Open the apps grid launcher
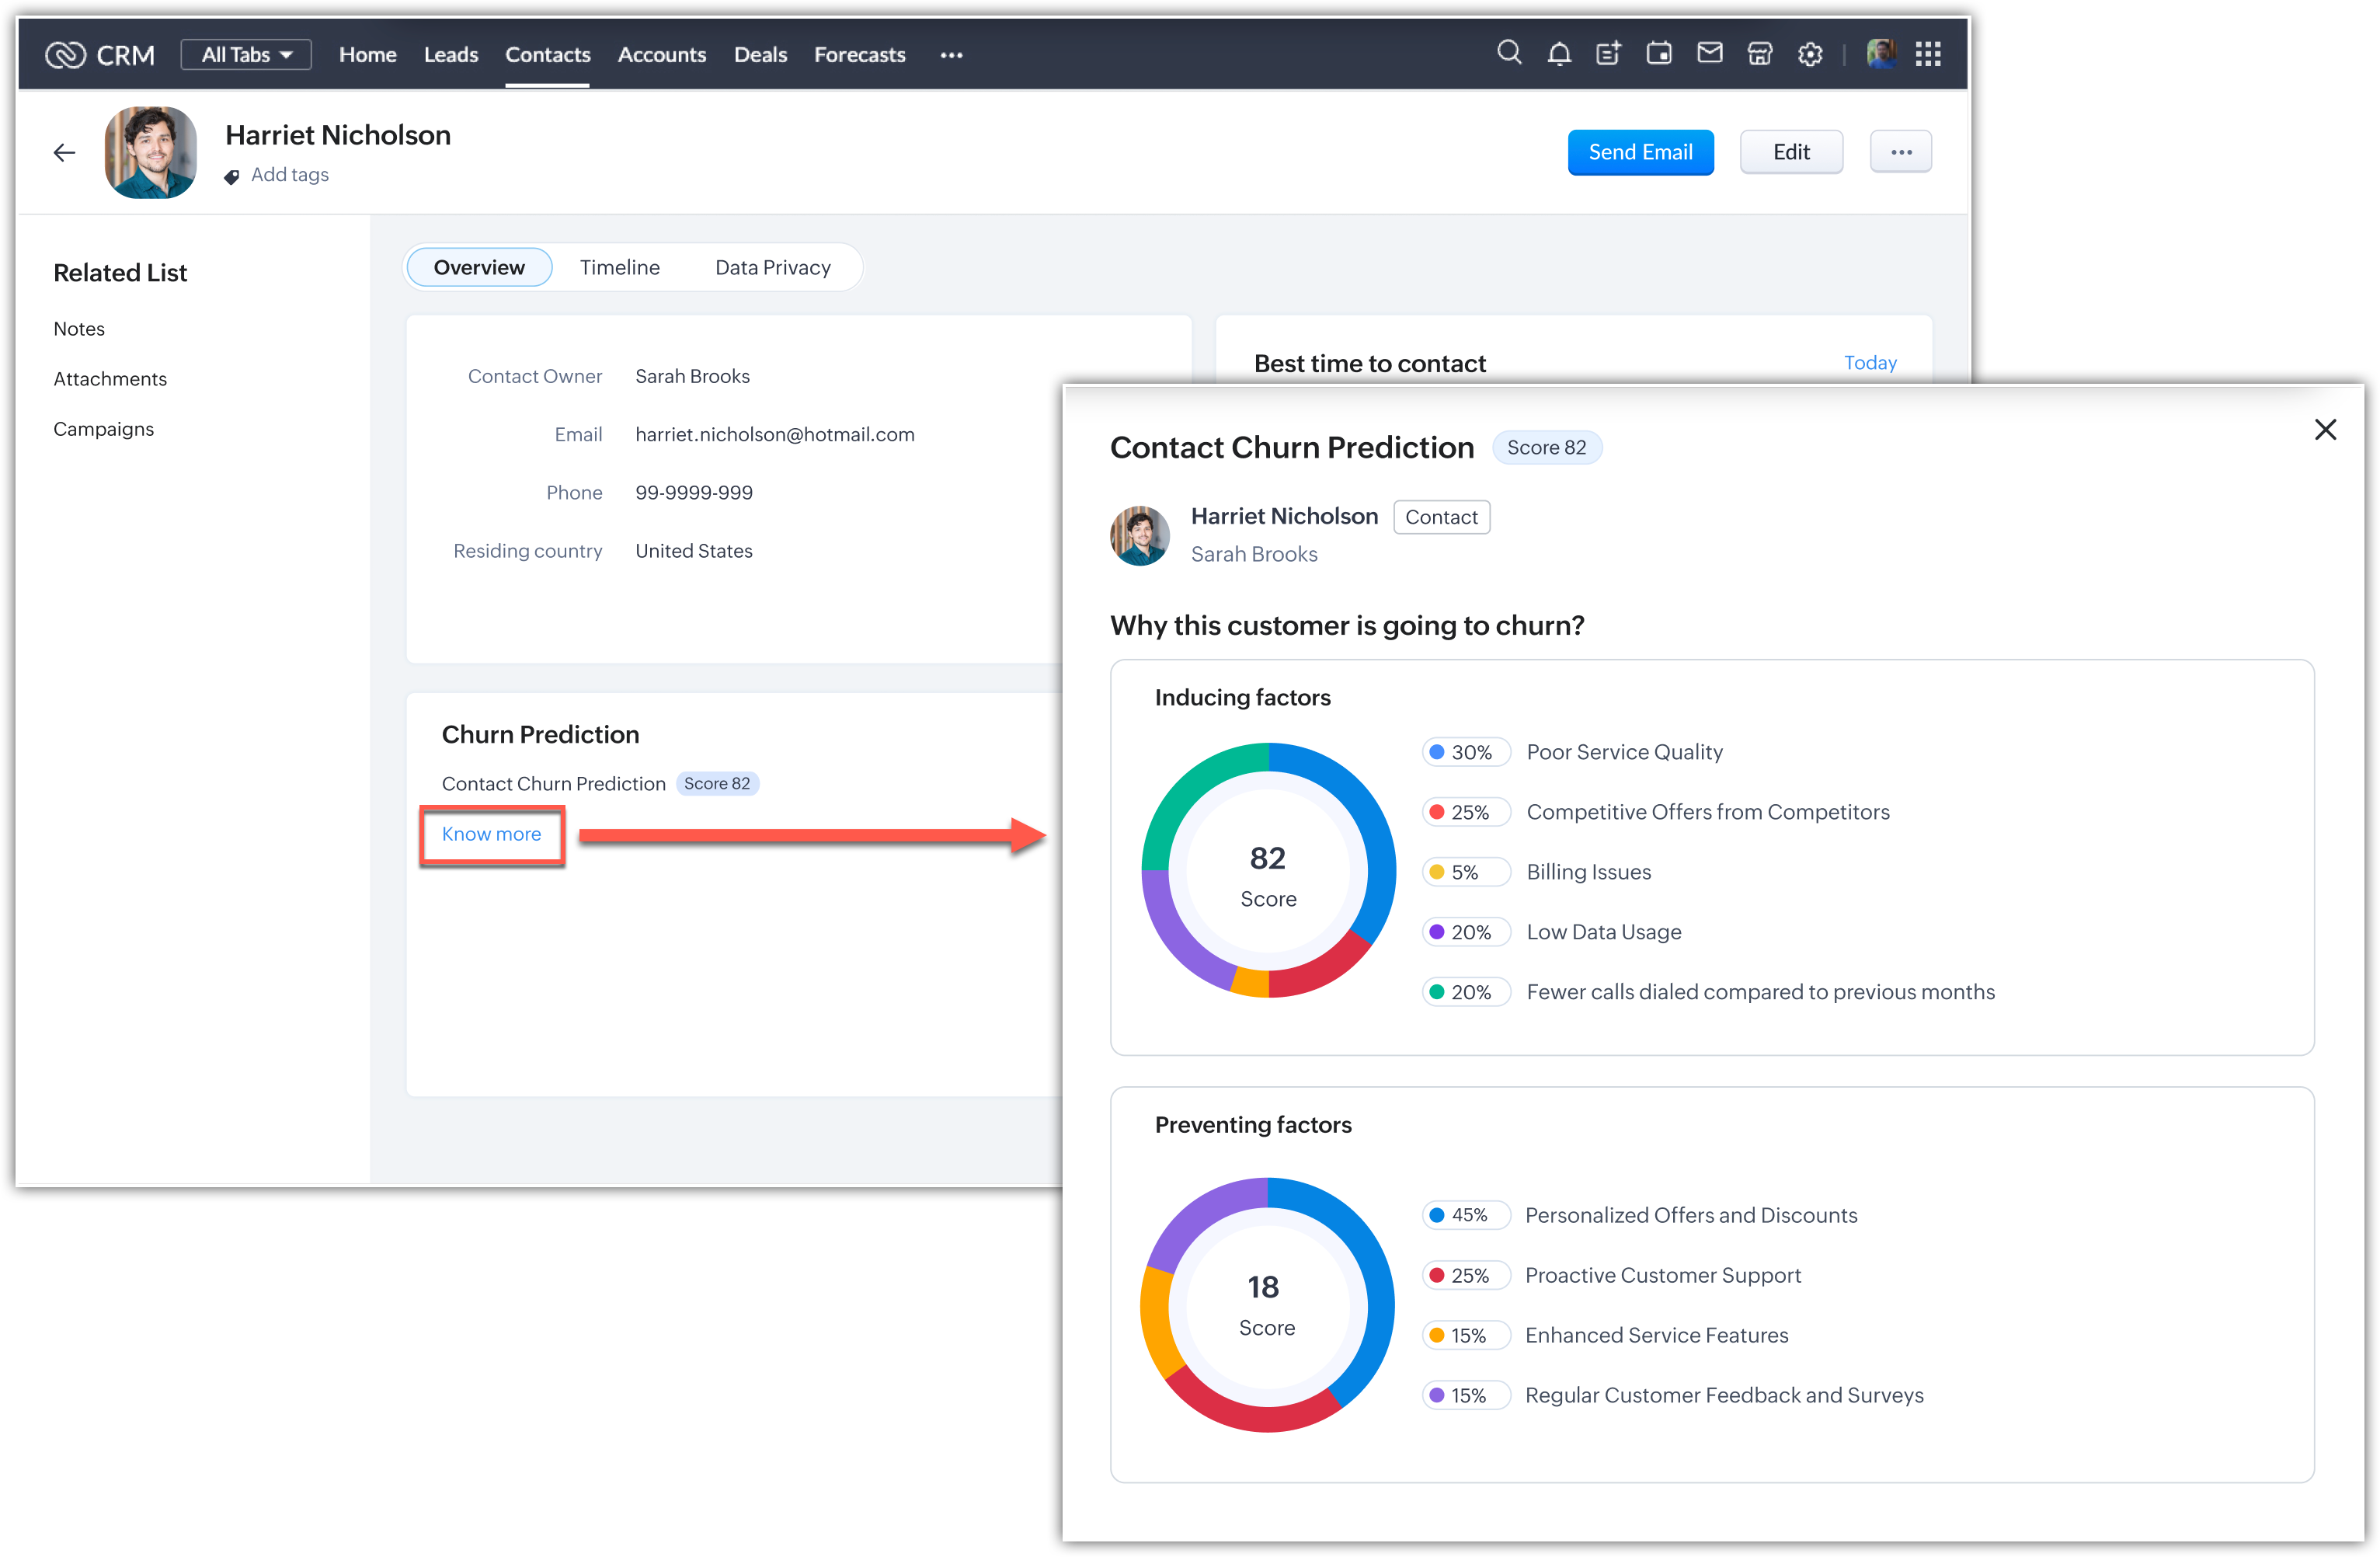Viewport: 2380px width, 1557px height. [x=1928, y=54]
